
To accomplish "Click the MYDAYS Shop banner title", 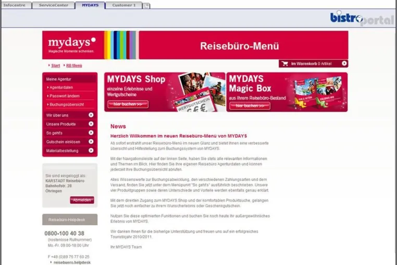I will [136, 79].
